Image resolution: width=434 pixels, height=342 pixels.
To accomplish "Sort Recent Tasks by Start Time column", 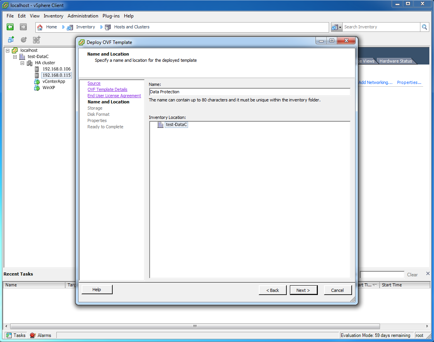I will (404, 285).
